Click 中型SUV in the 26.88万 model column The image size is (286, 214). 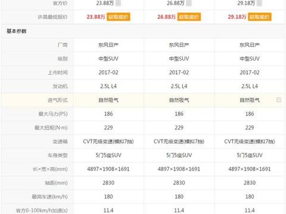179,59
